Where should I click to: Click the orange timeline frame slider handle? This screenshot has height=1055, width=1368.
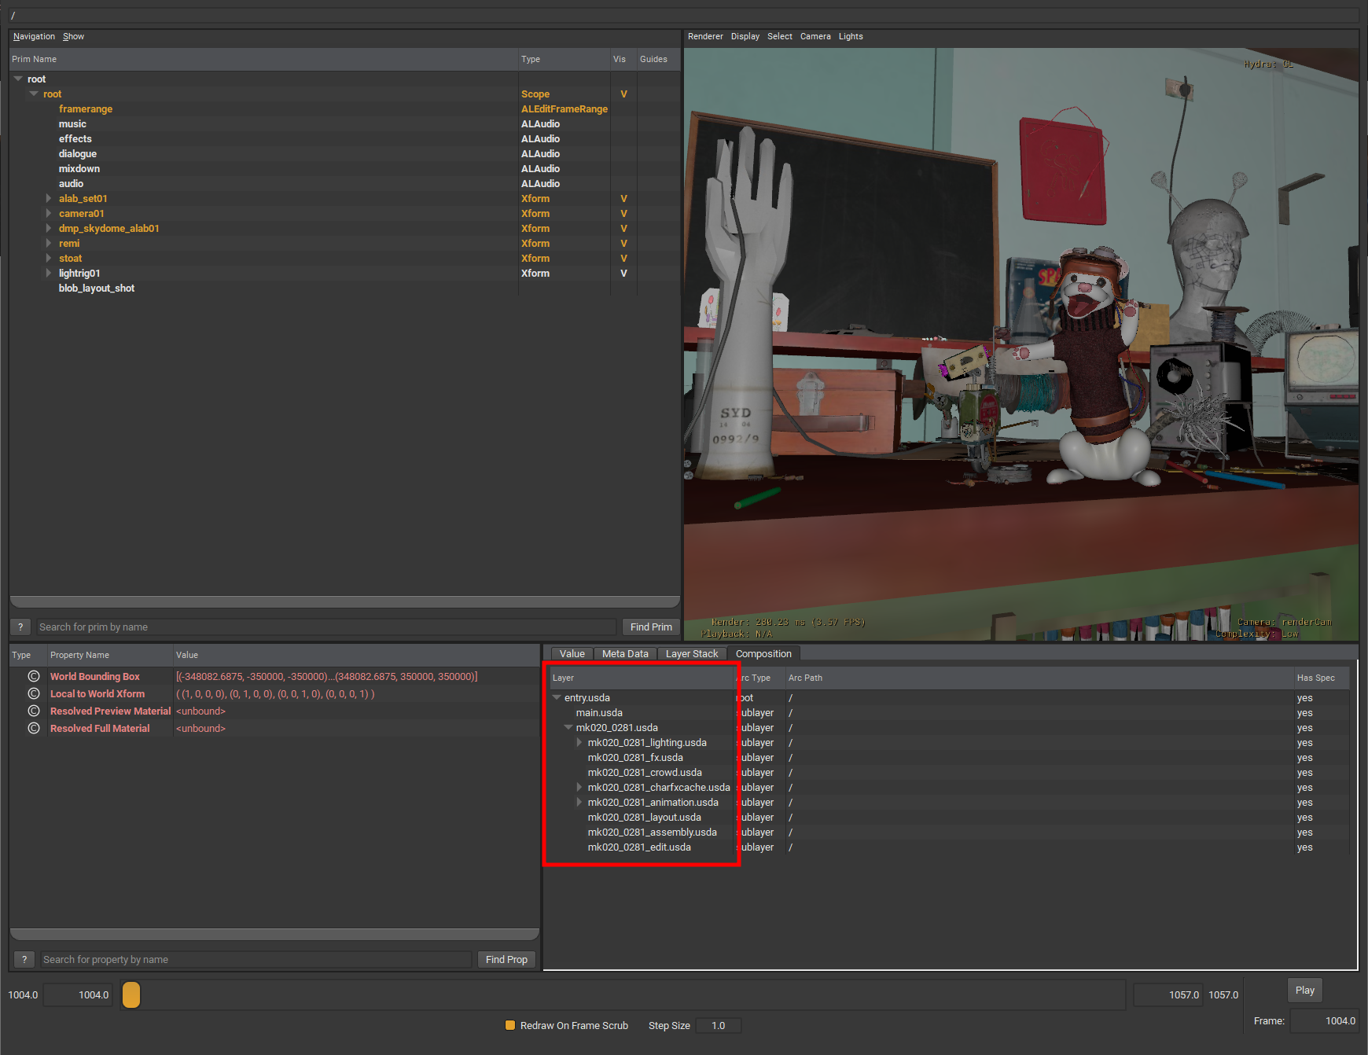point(131,994)
